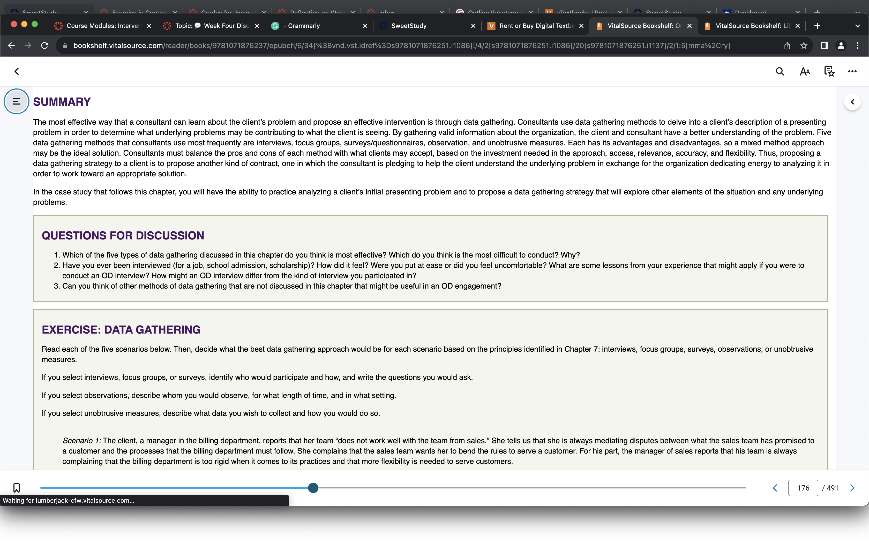Switch to the SweetStudy tab
Screen dimensions: 869x543
427,26
